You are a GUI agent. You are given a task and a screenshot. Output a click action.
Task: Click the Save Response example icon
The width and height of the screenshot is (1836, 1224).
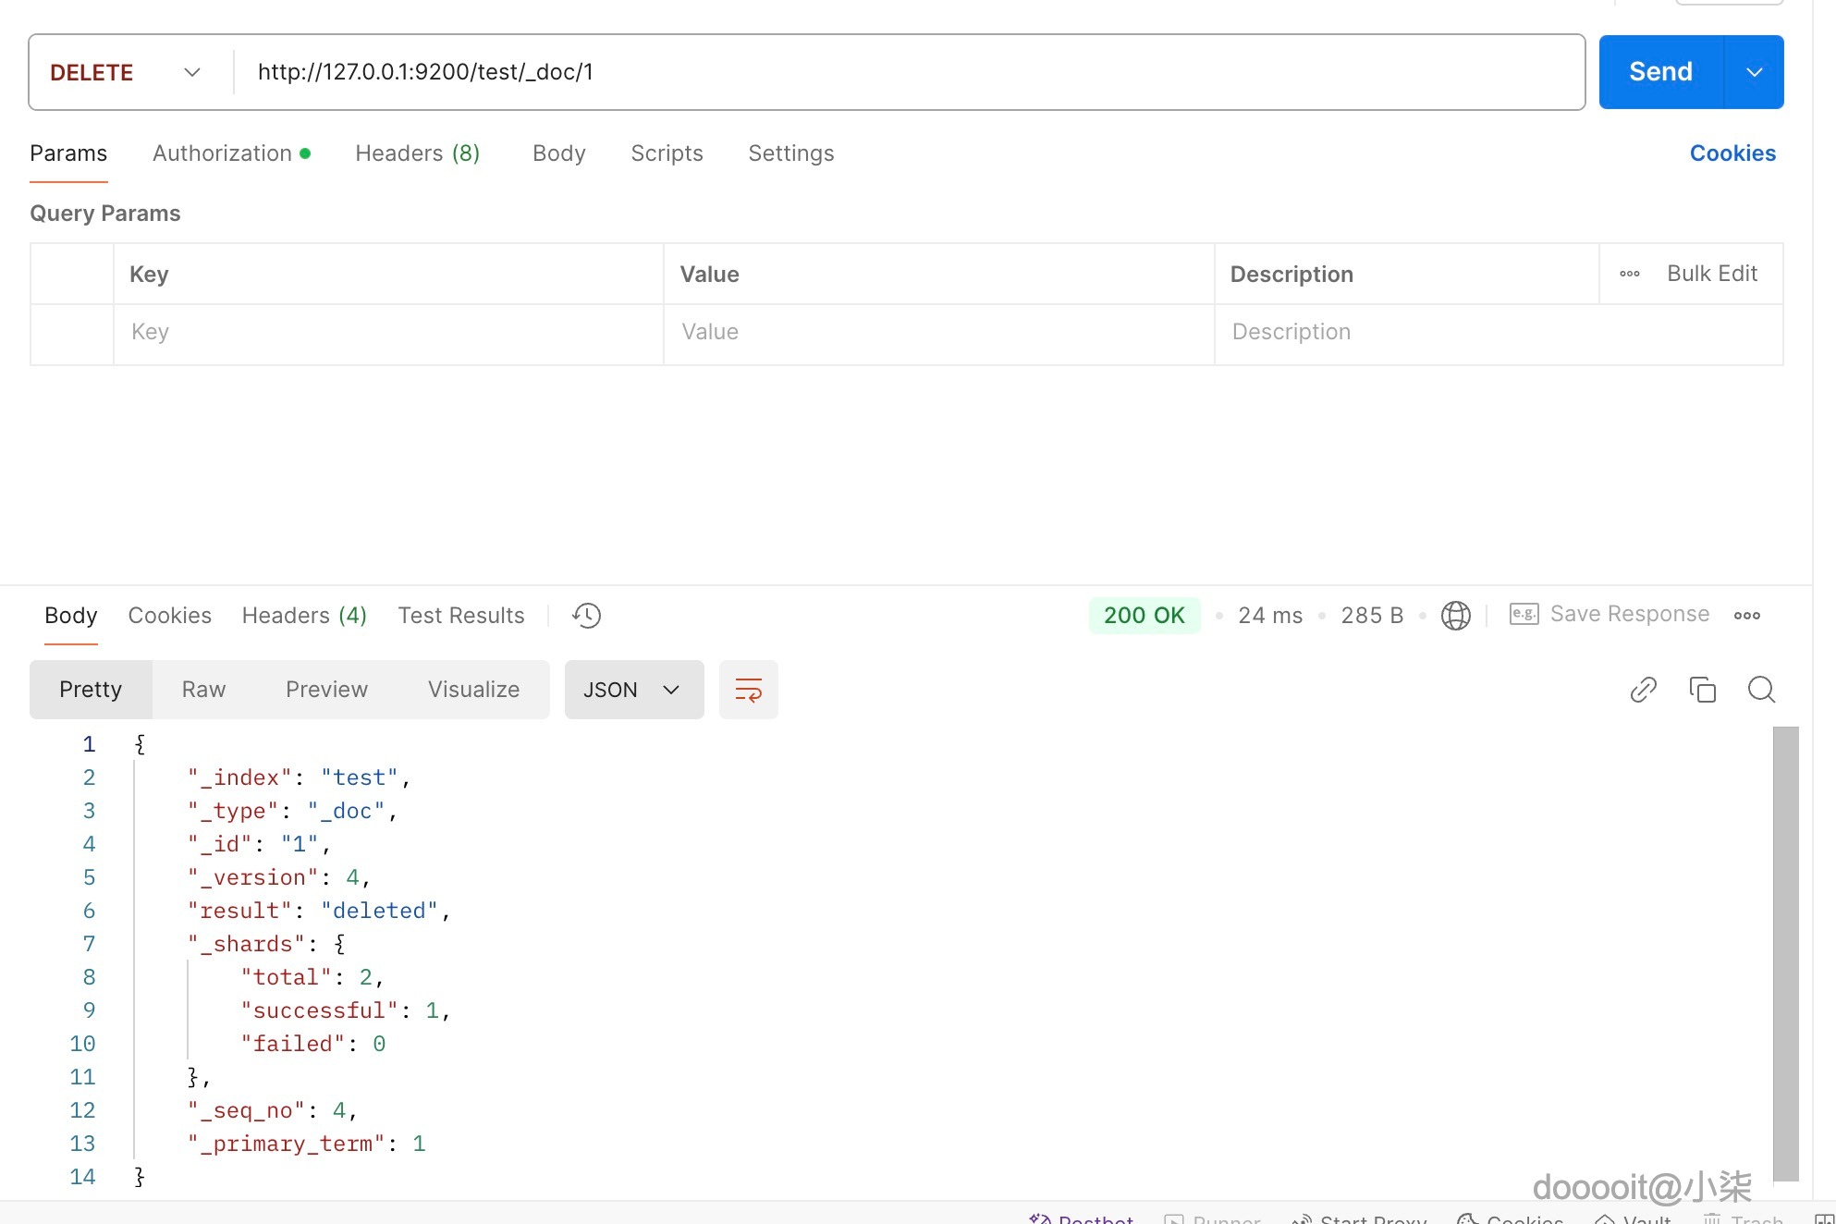coord(1524,615)
